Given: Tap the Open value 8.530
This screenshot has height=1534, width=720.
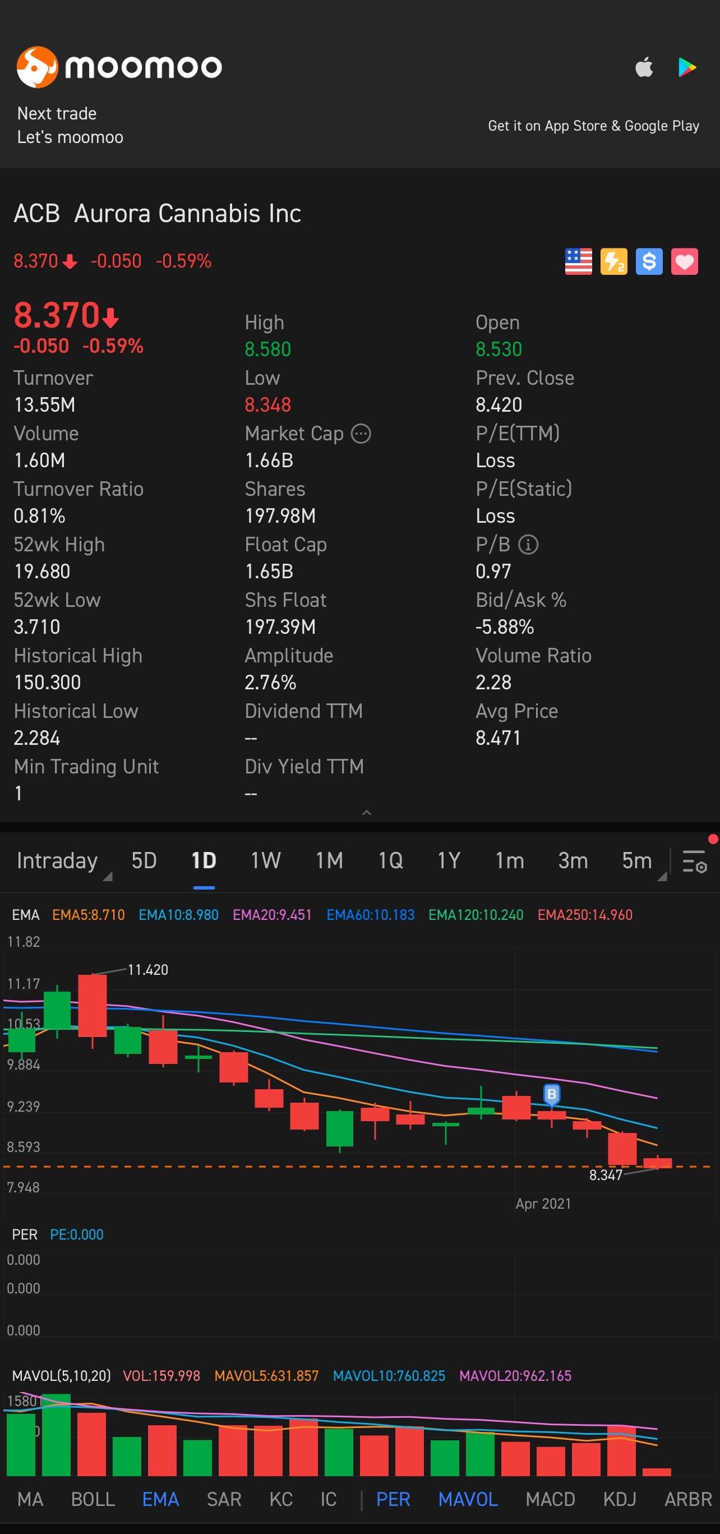Looking at the screenshot, I should click(x=499, y=349).
